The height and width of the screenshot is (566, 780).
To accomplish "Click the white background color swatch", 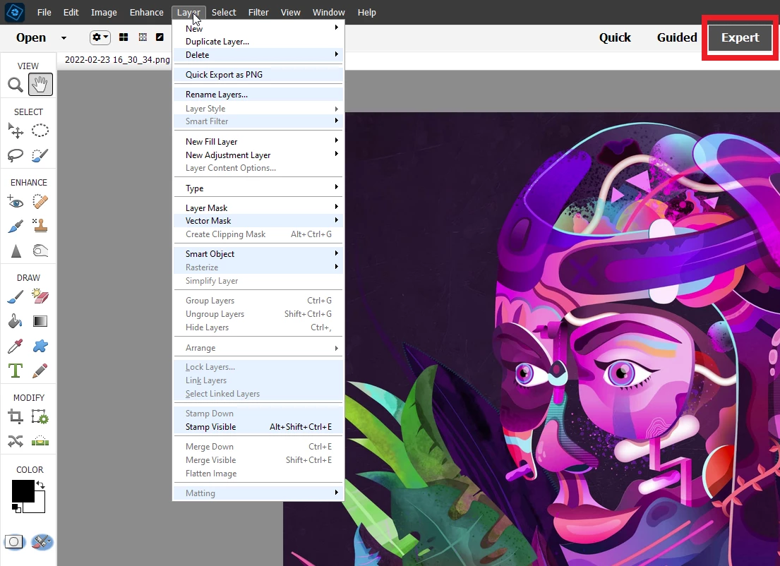I will click(x=40, y=505).
